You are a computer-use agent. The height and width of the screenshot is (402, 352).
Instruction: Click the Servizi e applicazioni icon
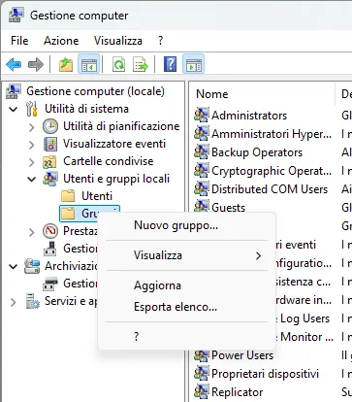click(33, 301)
